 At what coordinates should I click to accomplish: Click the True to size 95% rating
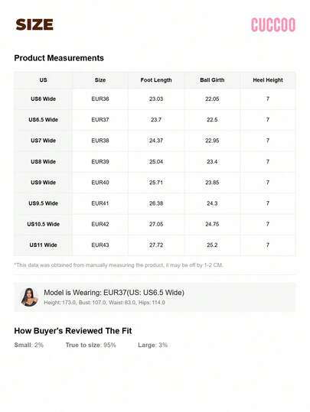tap(91, 345)
